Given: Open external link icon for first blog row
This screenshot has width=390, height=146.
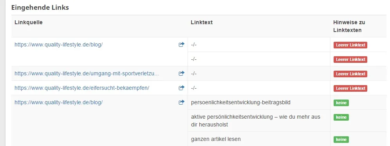Looking at the screenshot, I should pos(182,45).
